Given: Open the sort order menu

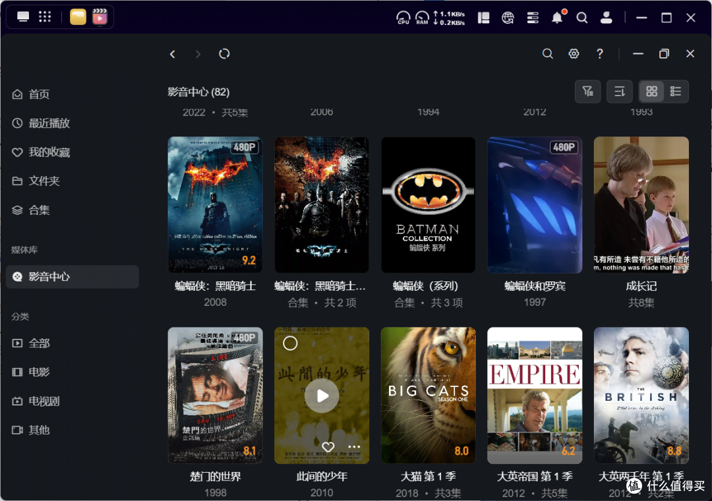Looking at the screenshot, I should (620, 91).
